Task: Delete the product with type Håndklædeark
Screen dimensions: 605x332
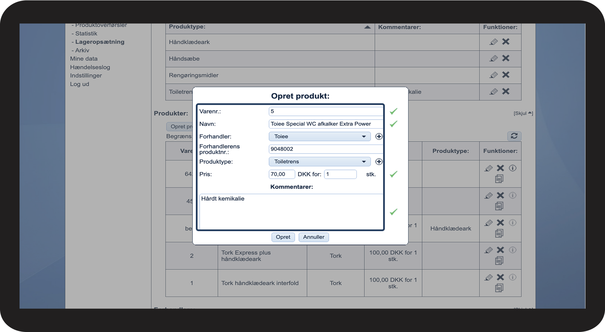Action: [x=501, y=223]
